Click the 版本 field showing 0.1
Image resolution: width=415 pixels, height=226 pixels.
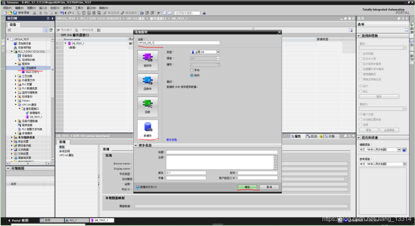click(186, 173)
